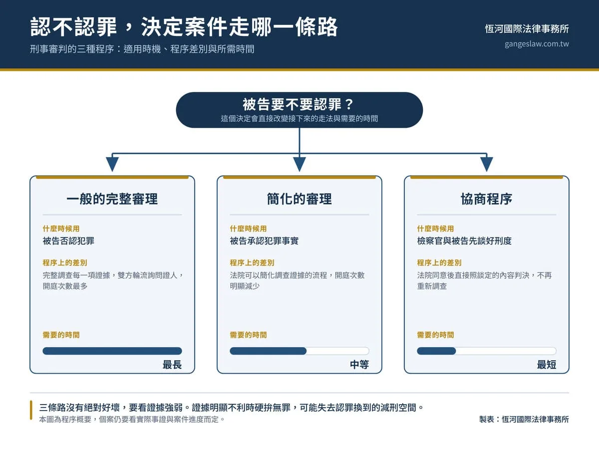The width and height of the screenshot is (599, 449).
Task: Click the text 被告否認犯罪
Action: (68, 241)
